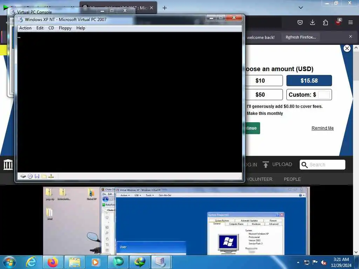Dismiss the welcome back notification bar
The height and width of the screenshot is (269, 359).
tap(351, 36)
